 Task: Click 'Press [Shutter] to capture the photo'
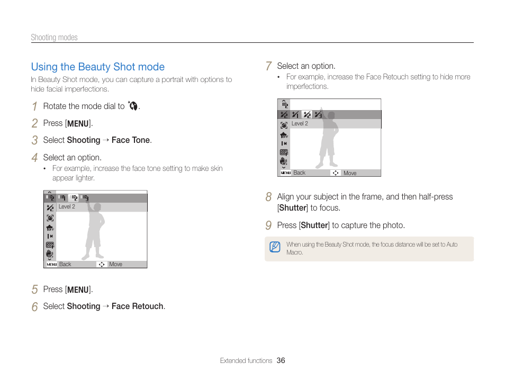coord(341,225)
